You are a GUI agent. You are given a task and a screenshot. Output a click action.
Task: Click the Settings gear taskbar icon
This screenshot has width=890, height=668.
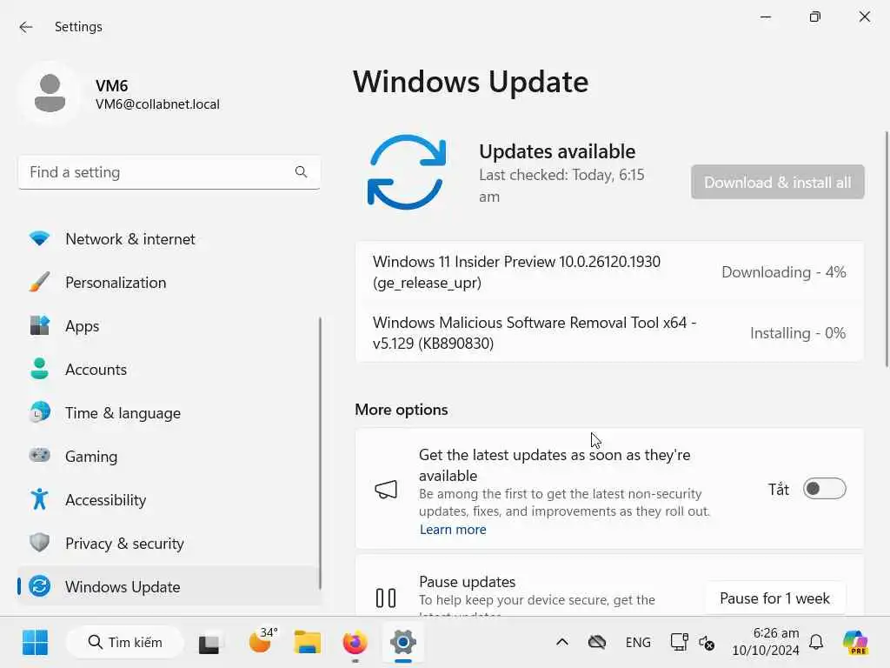(403, 642)
